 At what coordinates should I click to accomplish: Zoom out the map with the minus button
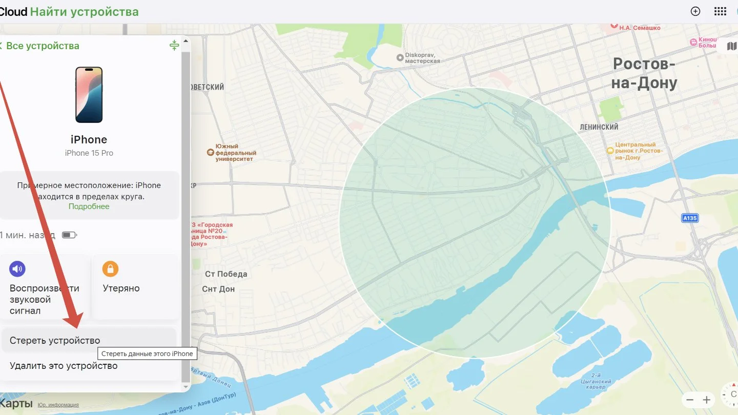tap(690, 400)
